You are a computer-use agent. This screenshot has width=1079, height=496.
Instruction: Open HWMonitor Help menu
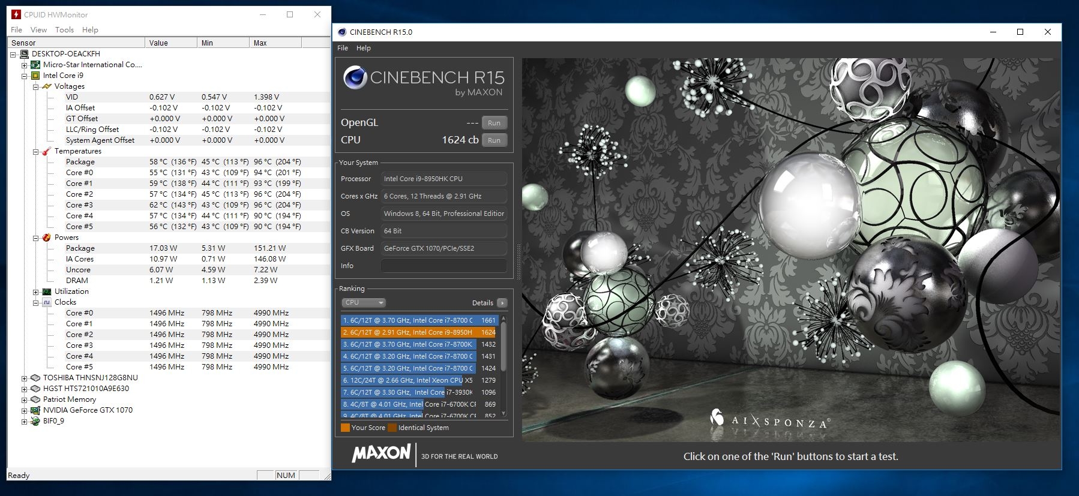90,29
